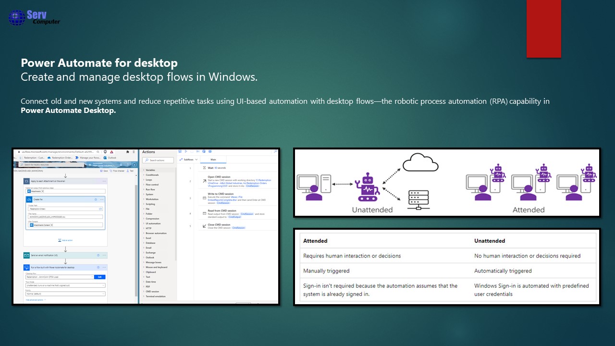Click the red rectangle in the slide corner
This screenshot has width=615, height=346.
tap(543, 29)
